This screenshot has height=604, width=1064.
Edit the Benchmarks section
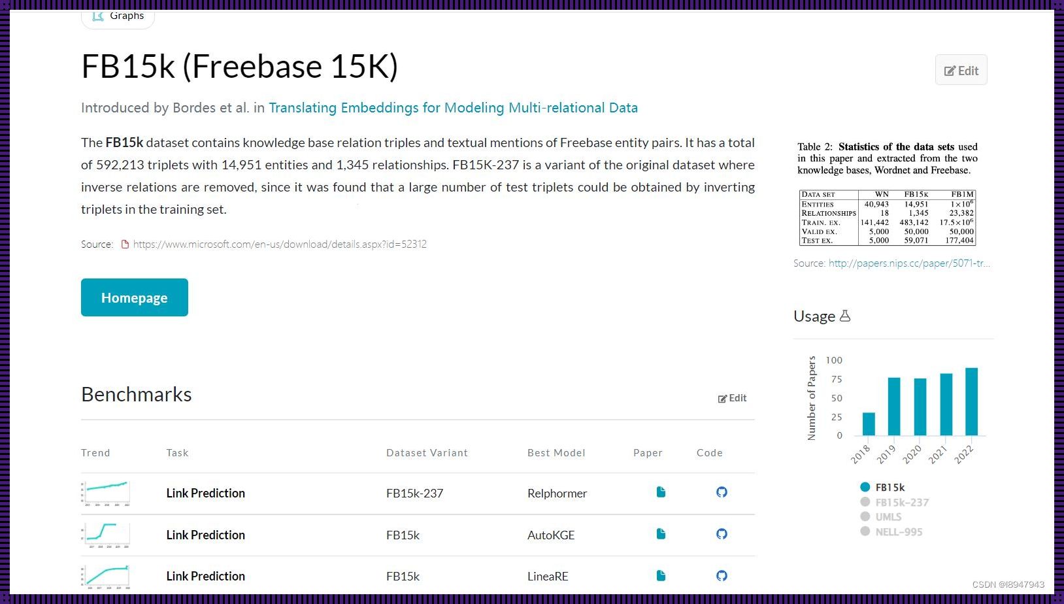tap(732, 398)
